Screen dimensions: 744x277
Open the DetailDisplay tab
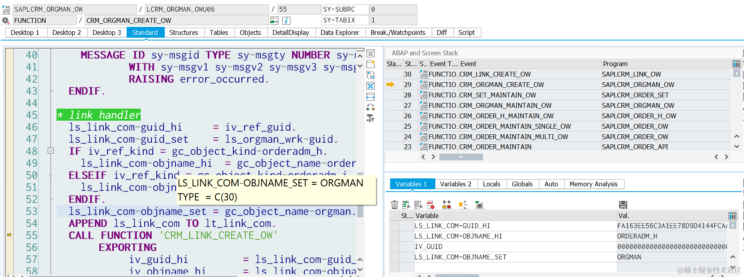291,32
